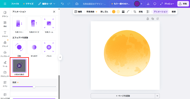
Task: Lock the page with the padlock icon
Action: tap(148, 19)
